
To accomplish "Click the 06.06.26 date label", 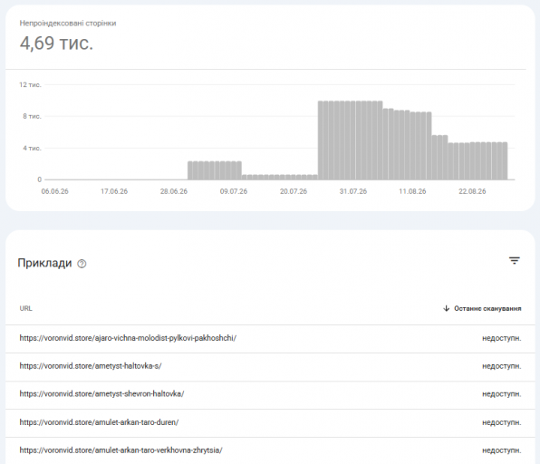I will coord(54,191).
